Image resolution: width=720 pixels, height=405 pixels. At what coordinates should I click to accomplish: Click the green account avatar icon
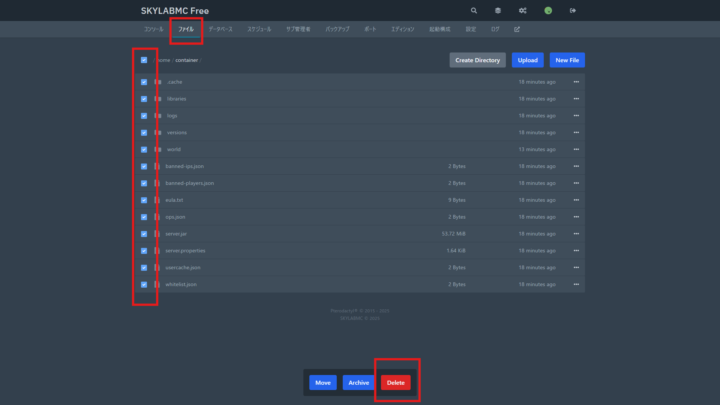548,10
